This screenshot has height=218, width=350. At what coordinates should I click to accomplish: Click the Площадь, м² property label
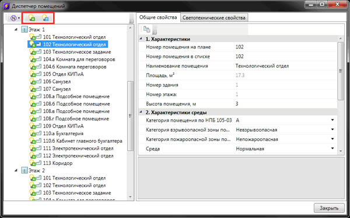(x=160, y=75)
